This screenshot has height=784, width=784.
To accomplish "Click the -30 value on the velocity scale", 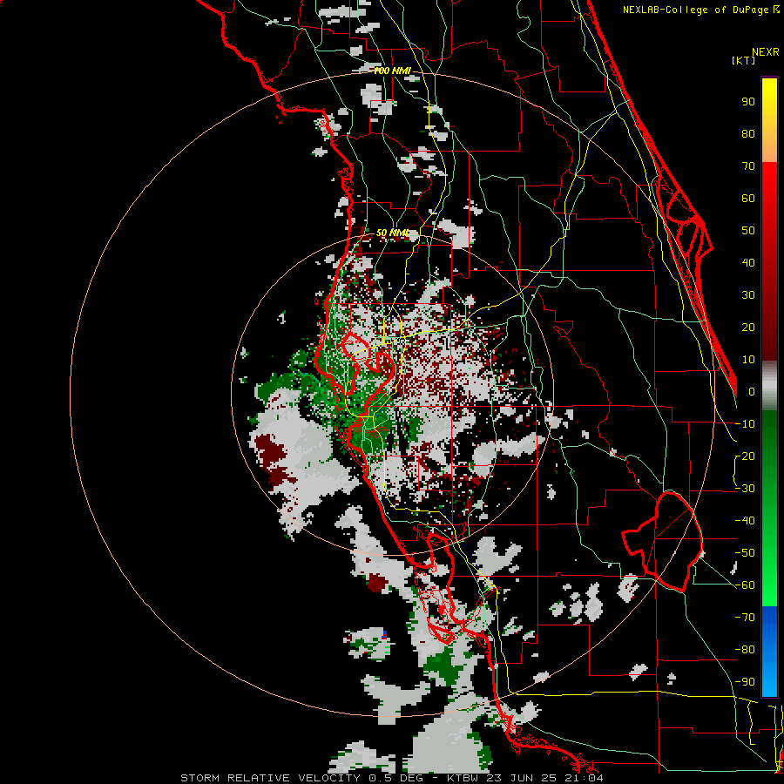I will 745,489.
